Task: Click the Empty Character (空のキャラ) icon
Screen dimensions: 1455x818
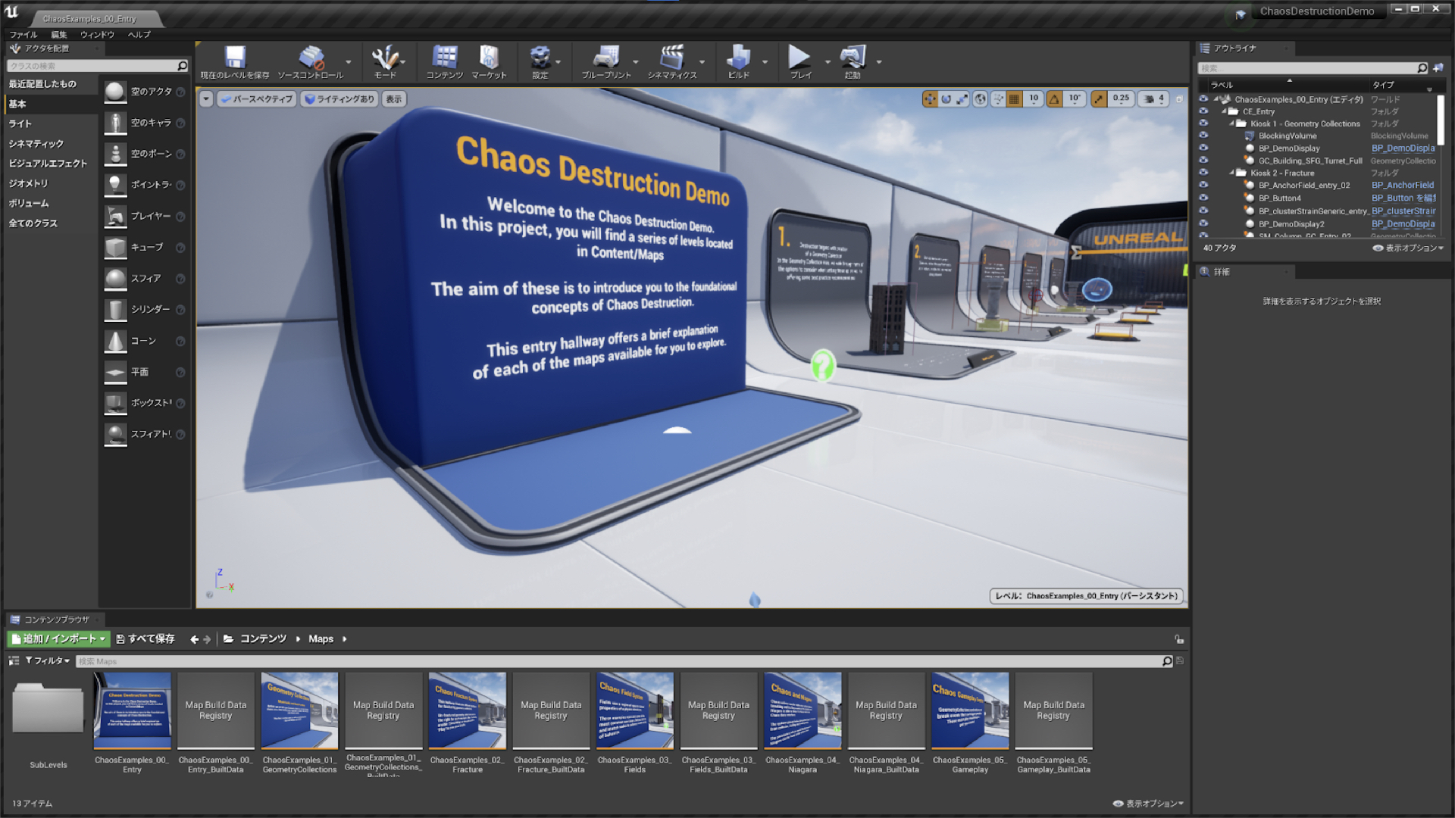Action: tap(115, 123)
